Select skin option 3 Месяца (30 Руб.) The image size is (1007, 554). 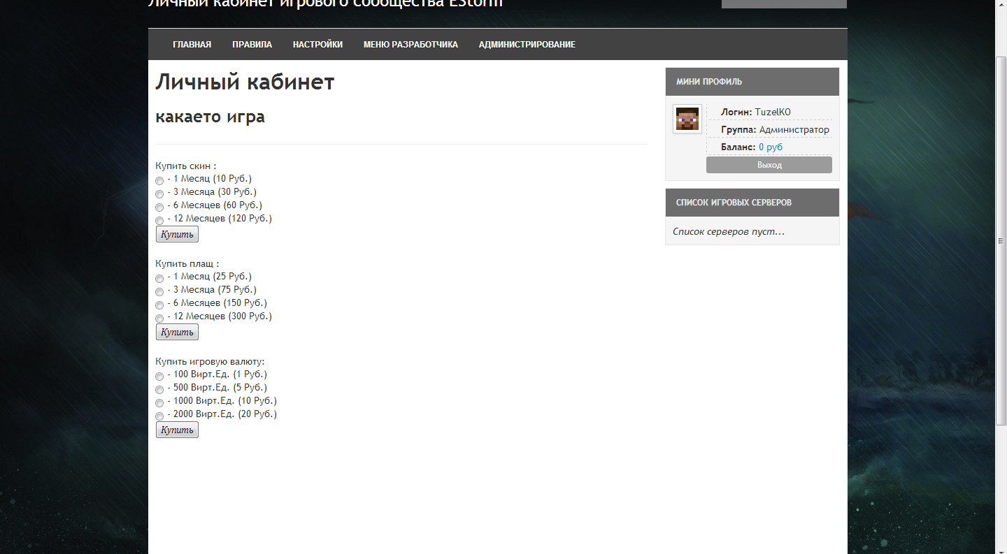tap(159, 194)
